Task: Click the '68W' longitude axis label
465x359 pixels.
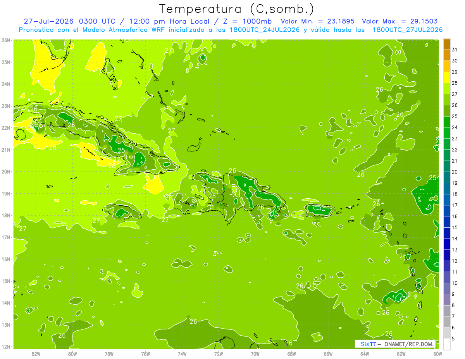Action: point(291,354)
